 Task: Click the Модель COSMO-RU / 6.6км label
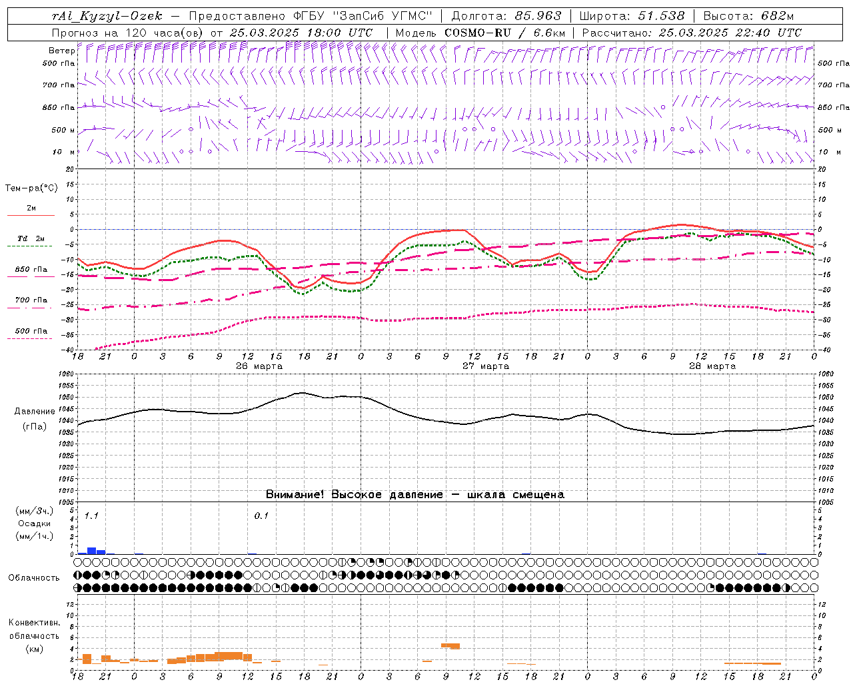pos(480,33)
